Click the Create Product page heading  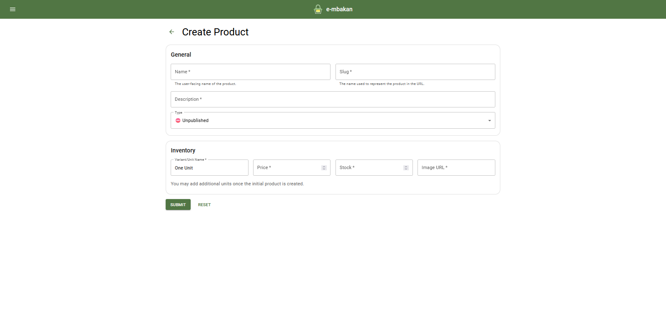click(215, 32)
